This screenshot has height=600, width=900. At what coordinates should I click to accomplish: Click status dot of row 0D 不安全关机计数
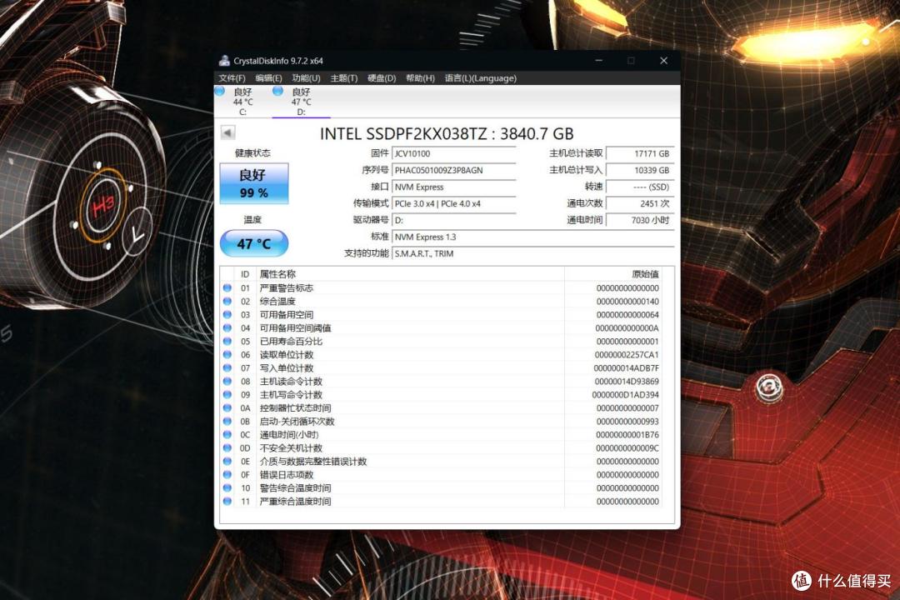pos(227,447)
